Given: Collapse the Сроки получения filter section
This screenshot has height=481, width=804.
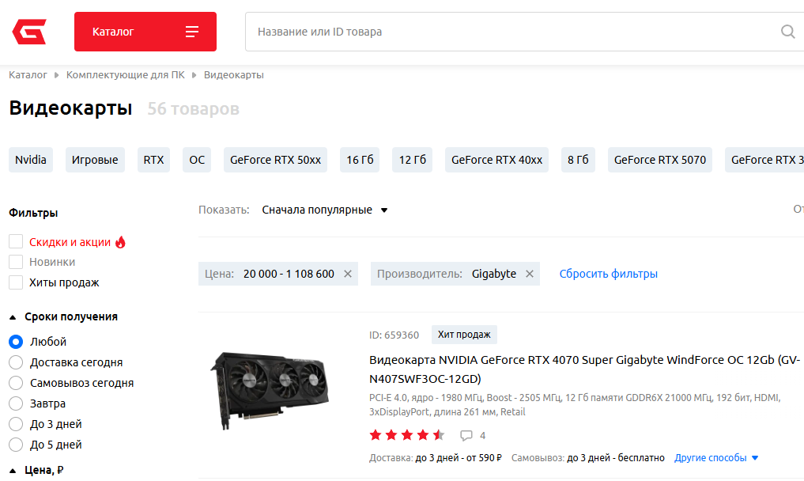Looking at the screenshot, I should 63,316.
